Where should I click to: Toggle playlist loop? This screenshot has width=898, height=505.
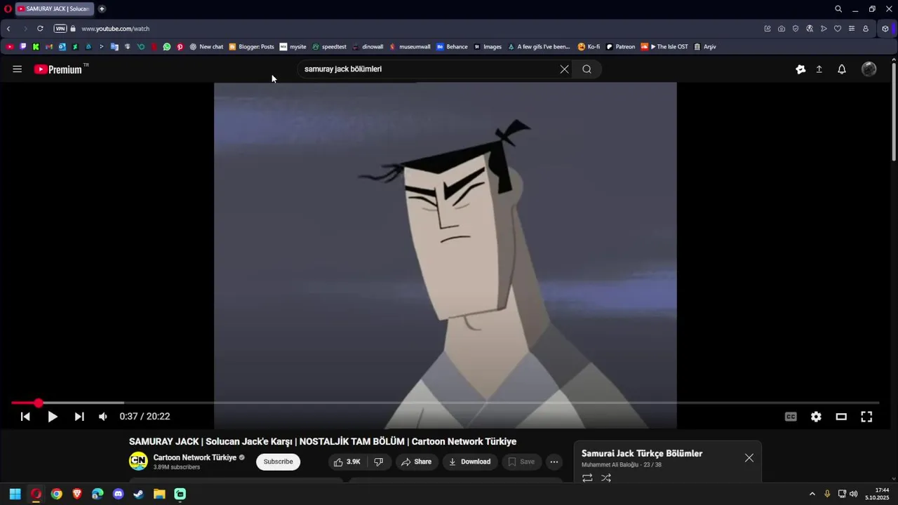point(587,478)
